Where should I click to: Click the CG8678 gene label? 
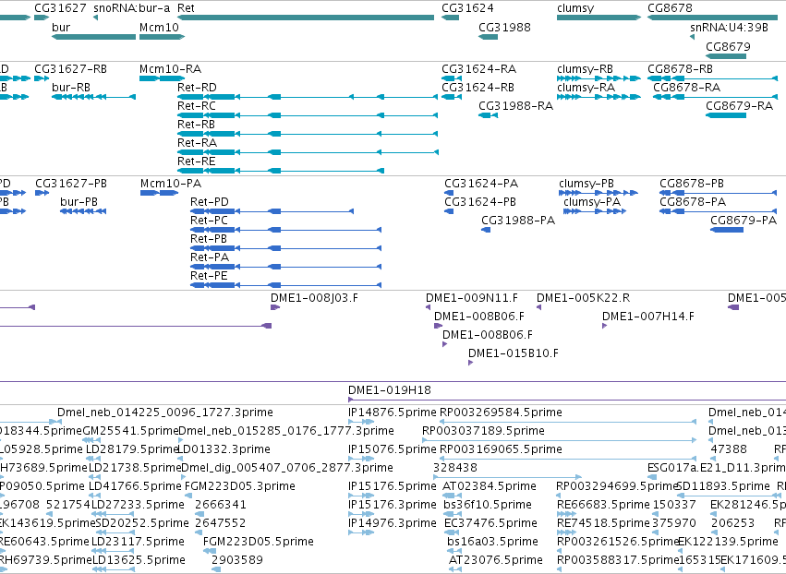coord(671,8)
